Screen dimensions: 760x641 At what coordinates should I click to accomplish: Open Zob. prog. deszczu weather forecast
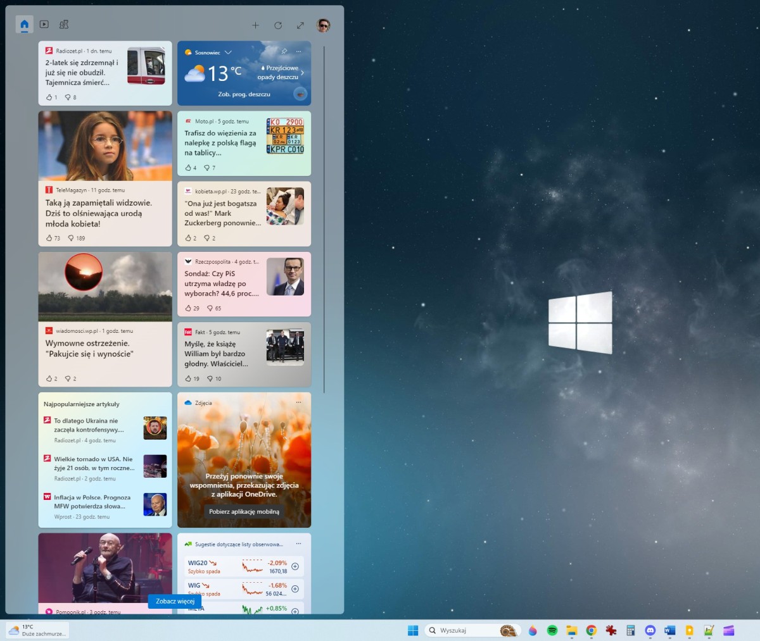tap(244, 94)
